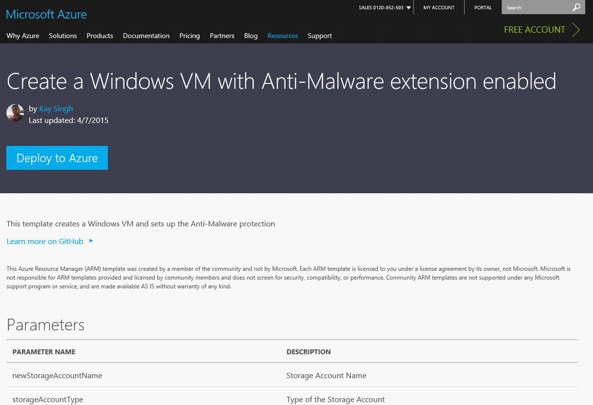593x405 pixels.
Task: Expand the Sales phone number dropdown
Action: point(409,8)
